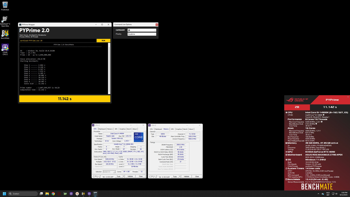Click the Core Speed 5200.00 MHz value

(x=110, y=159)
